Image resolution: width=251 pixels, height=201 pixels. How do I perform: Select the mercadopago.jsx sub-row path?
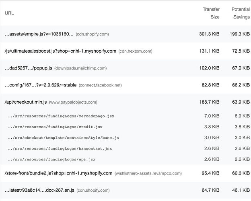[x=61, y=116]
